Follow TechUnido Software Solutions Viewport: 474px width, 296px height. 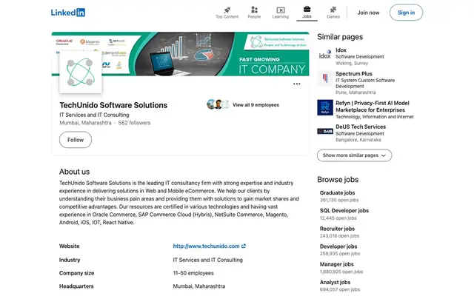pyautogui.click(x=76, y=140)
